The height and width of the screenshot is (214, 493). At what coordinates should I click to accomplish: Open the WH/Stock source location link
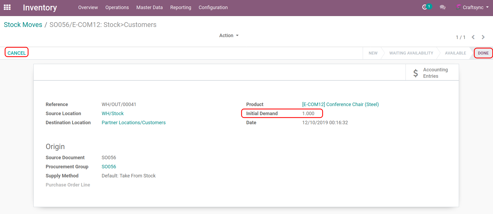pos(113,114)
